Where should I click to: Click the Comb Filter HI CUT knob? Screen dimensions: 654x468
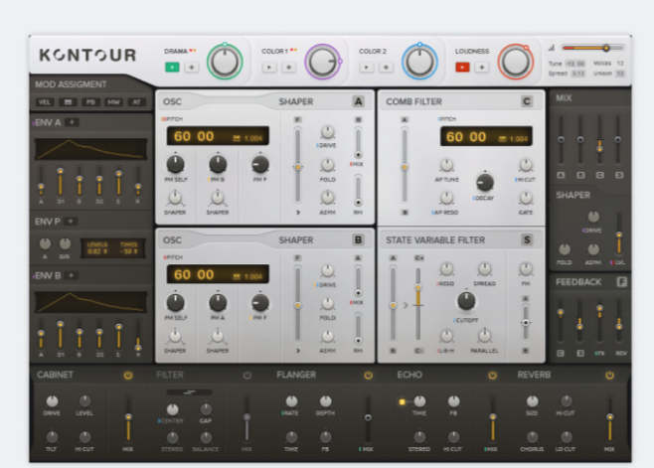point(526,165)
